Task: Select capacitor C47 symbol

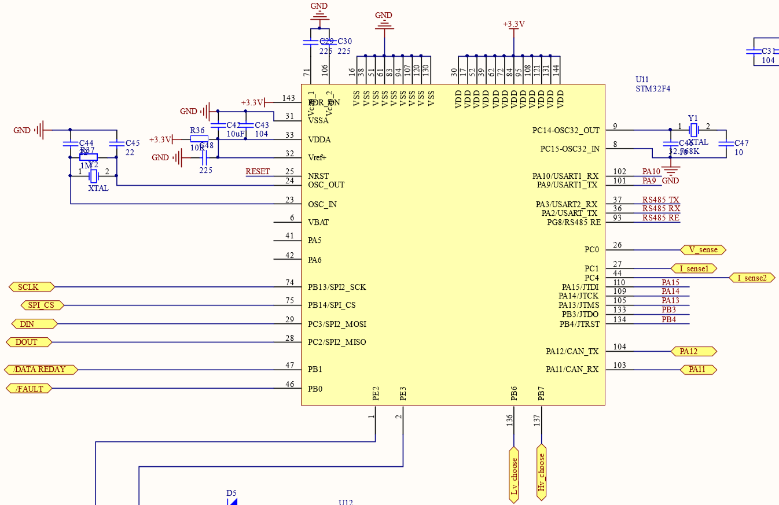Action: pos(725,143)
